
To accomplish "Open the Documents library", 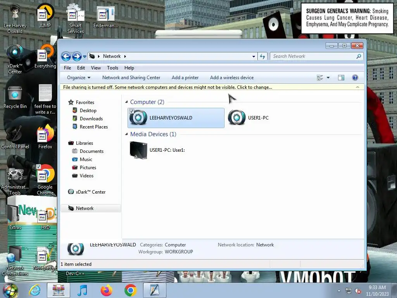I will (91, 151).
